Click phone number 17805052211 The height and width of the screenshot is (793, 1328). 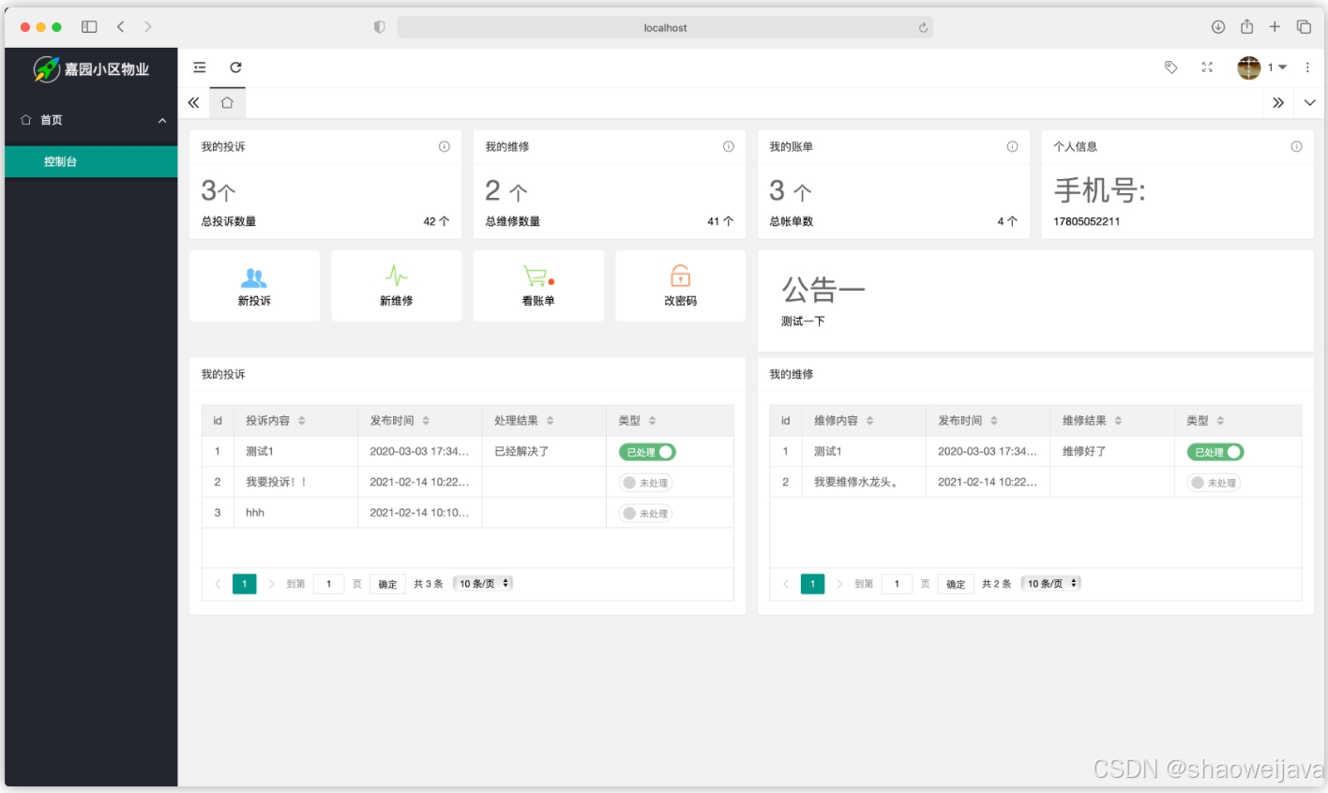pos(1087,221)
